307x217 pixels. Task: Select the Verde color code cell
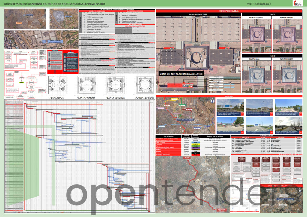click(x=195, y=146)
